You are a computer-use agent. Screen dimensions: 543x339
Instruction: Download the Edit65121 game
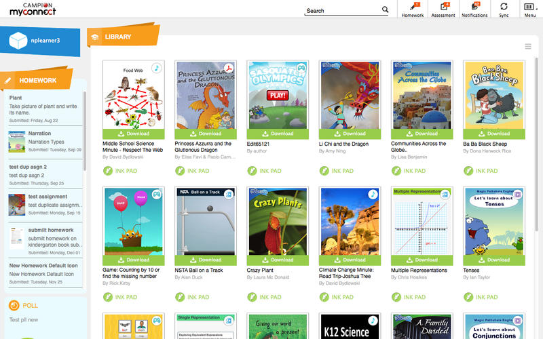(278, 134)
